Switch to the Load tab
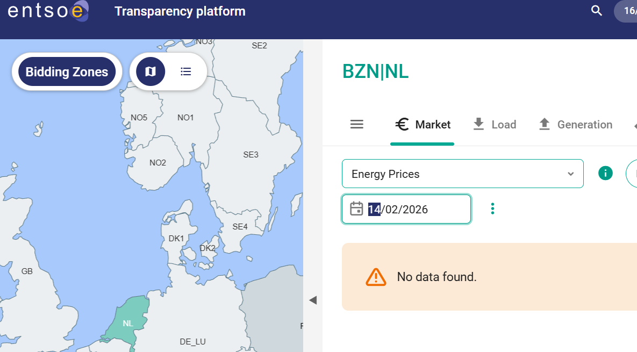Screen dimensions: 637x352 (494, 125)
